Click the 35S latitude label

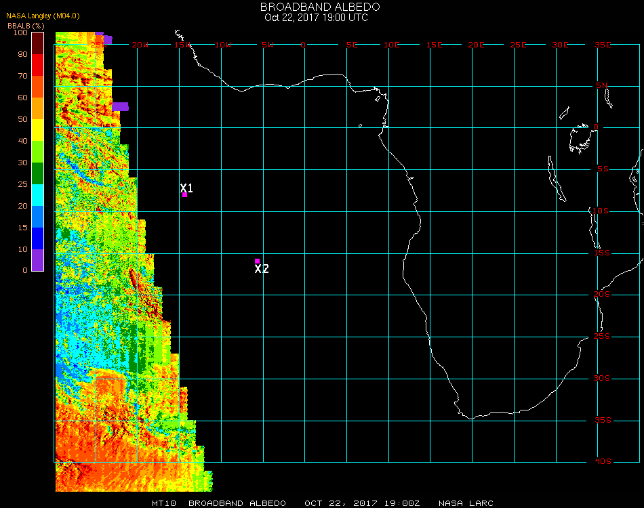(603, 420)
